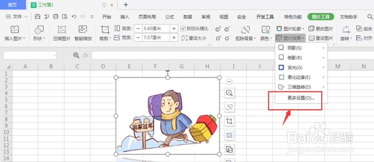The image size is (374, 162).
Task: Click 重设大小 reset size button
Action: pos(194,38)
